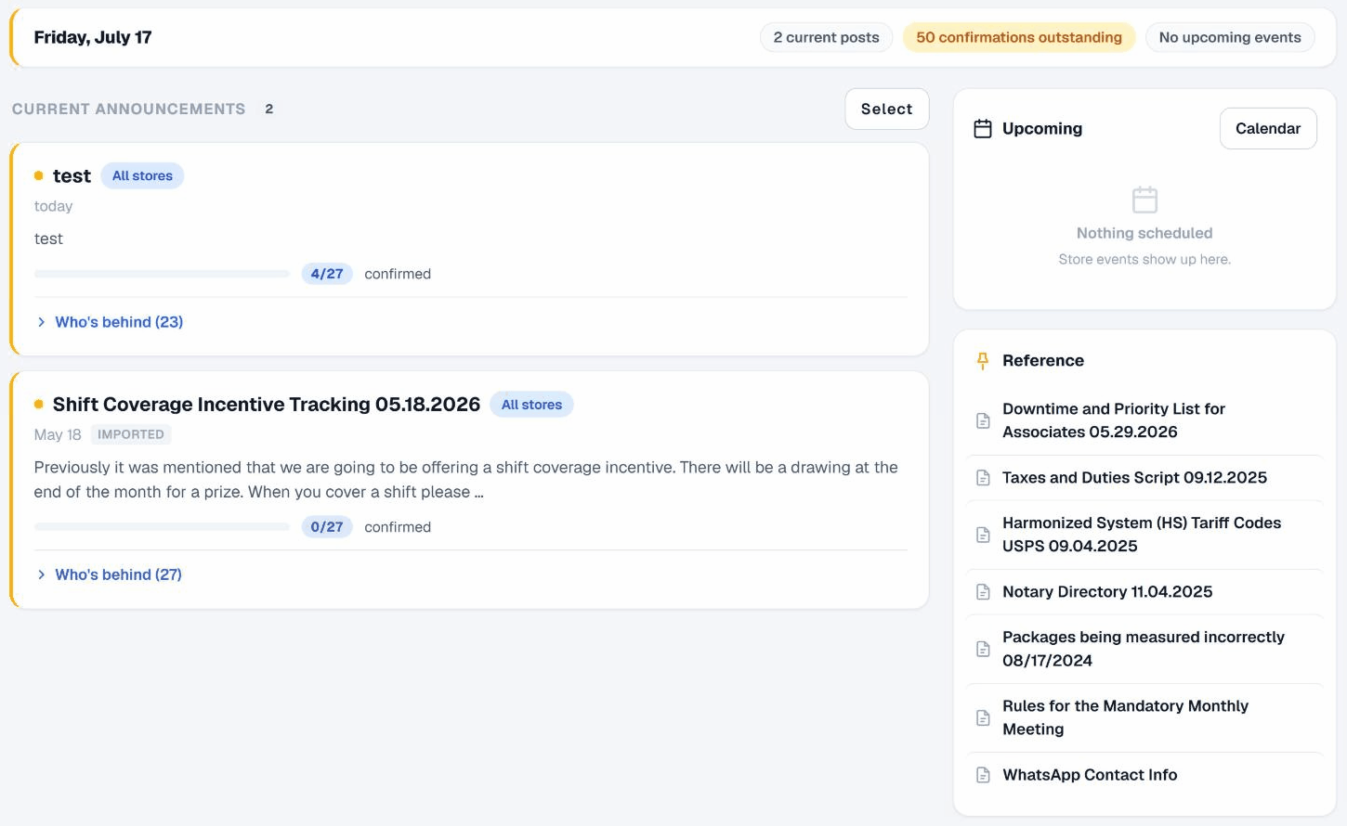Click the calendar icon beside Upcoming

click(x=983, y=129)
